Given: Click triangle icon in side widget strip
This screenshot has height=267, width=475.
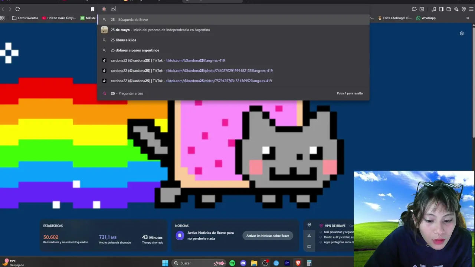Looking at the screenshot, I should 309,235.
